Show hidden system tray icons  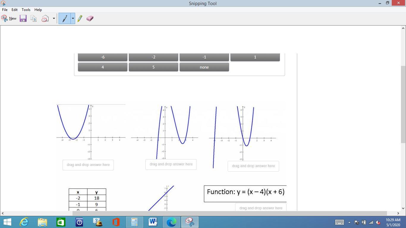(x=349, y=222)
